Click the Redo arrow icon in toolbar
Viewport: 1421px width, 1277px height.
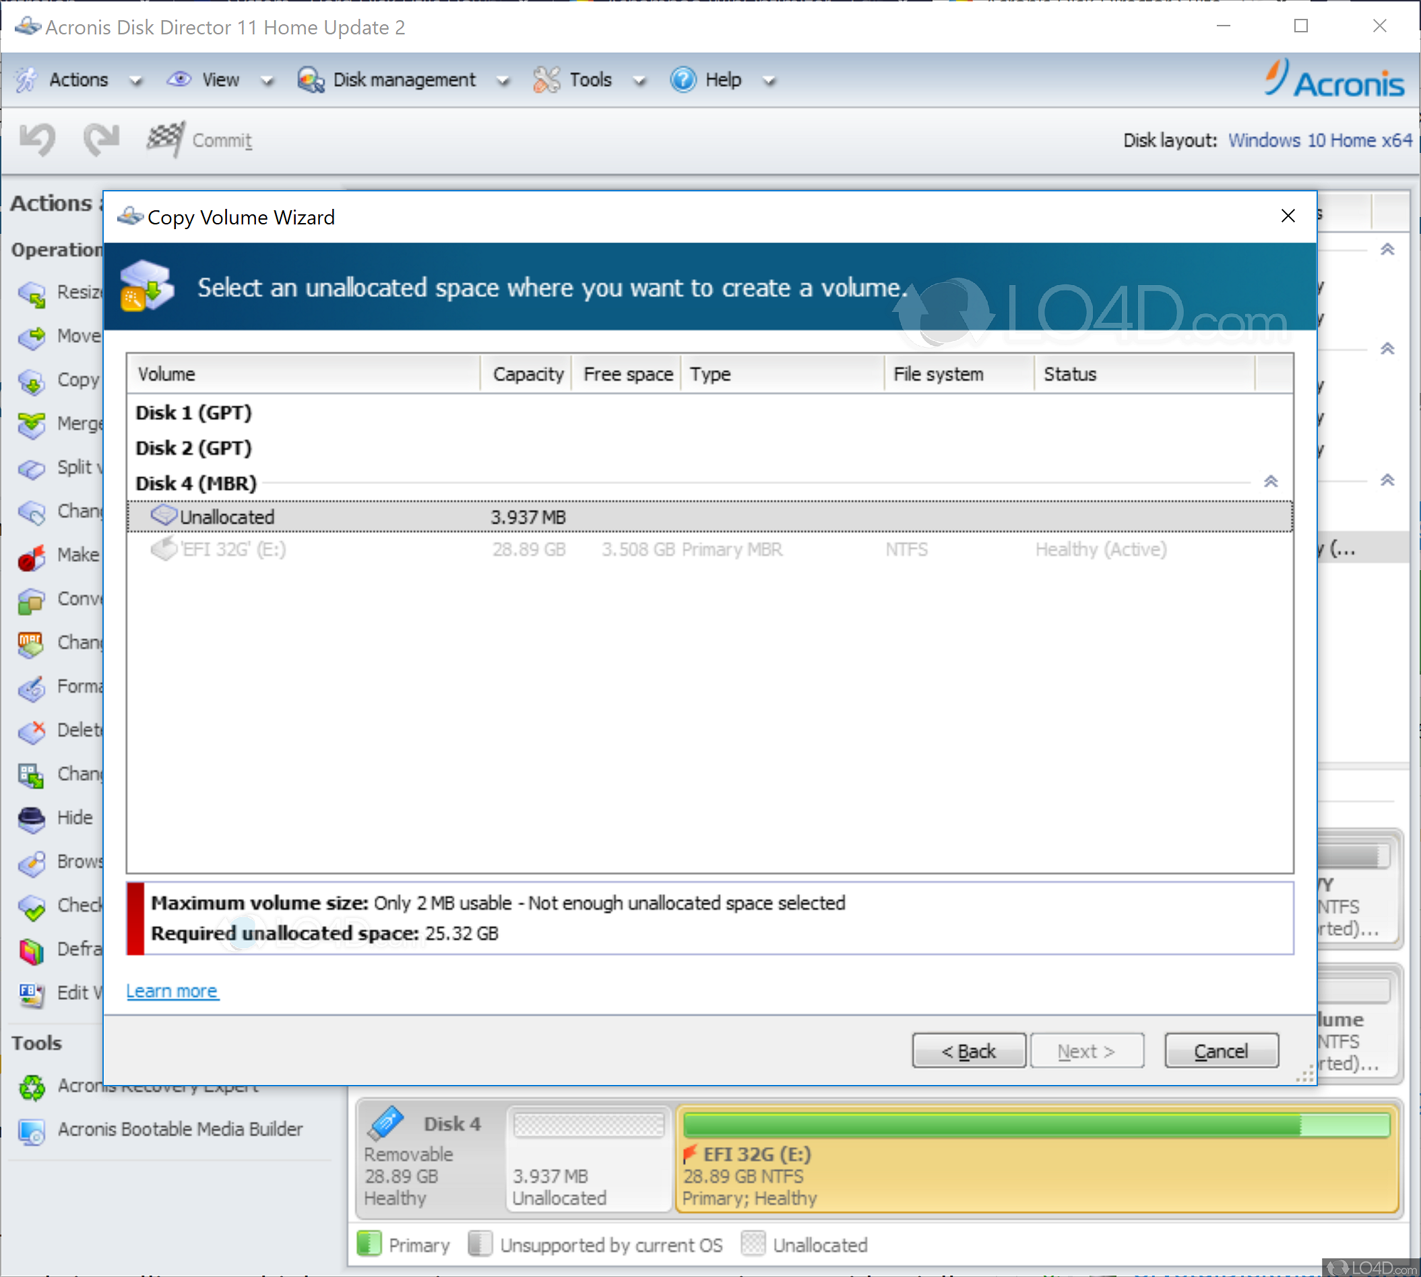click(101, 139)
